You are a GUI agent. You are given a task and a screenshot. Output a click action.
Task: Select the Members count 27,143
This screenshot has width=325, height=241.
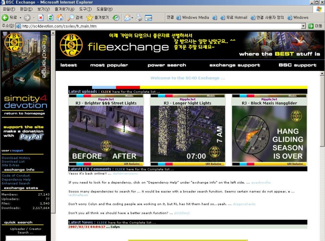point(44,195)
